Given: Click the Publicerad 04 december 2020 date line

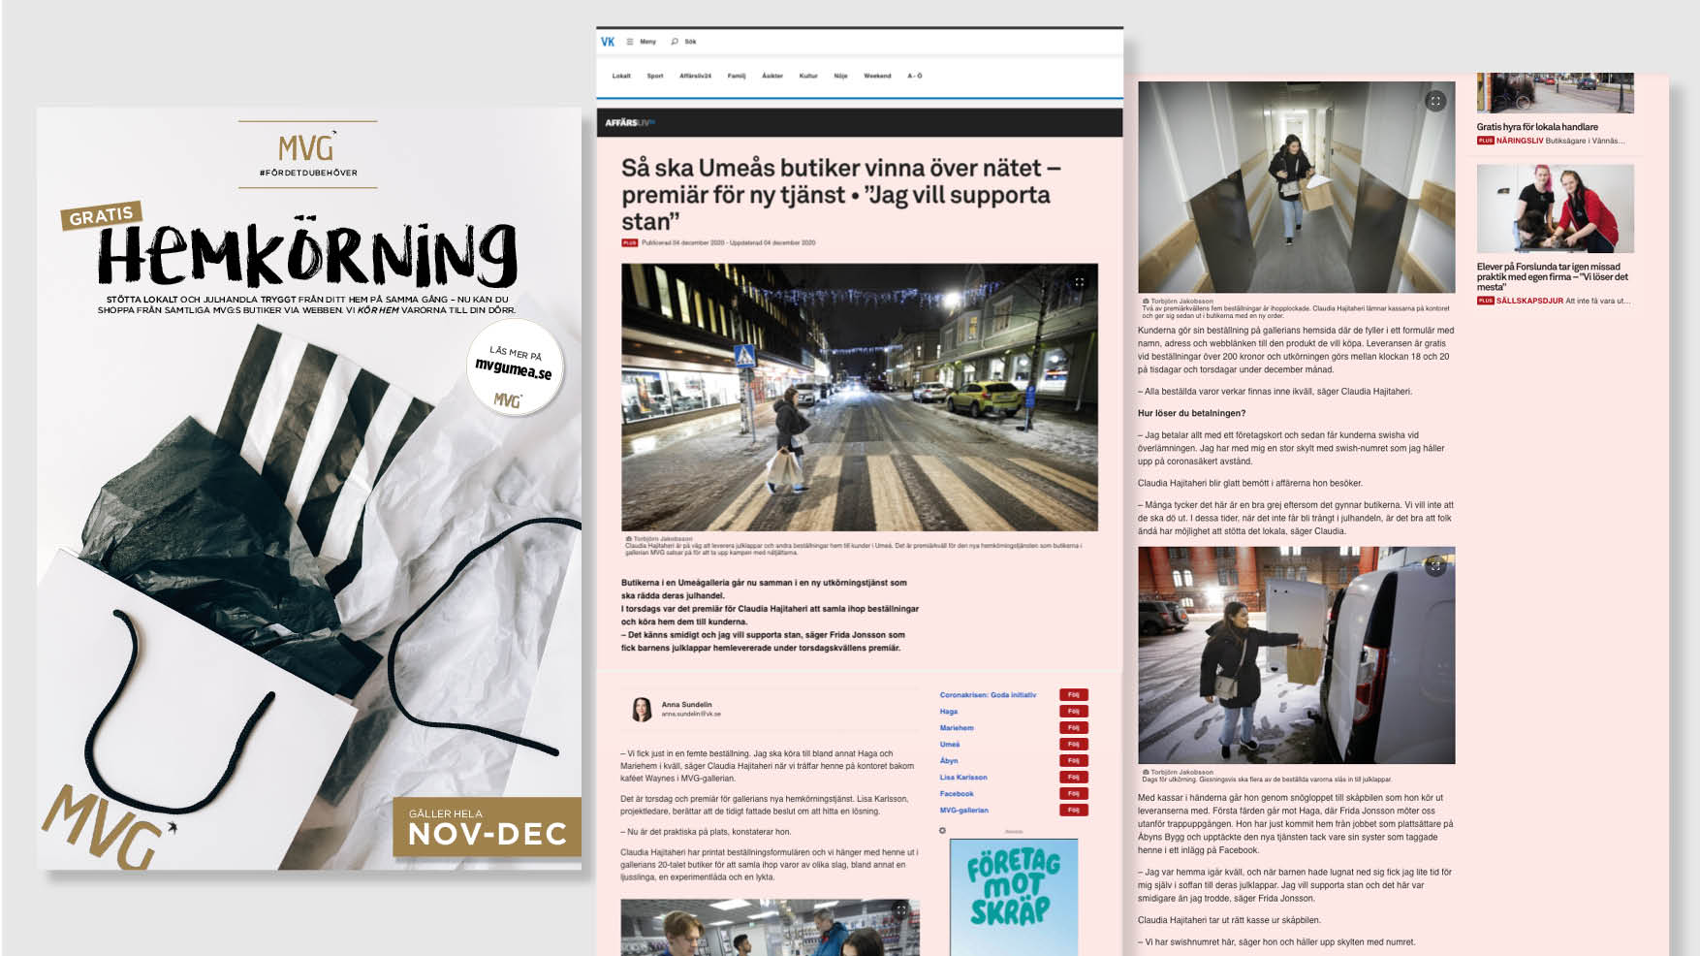Looking at the screenshot, I should pos(728,243).
